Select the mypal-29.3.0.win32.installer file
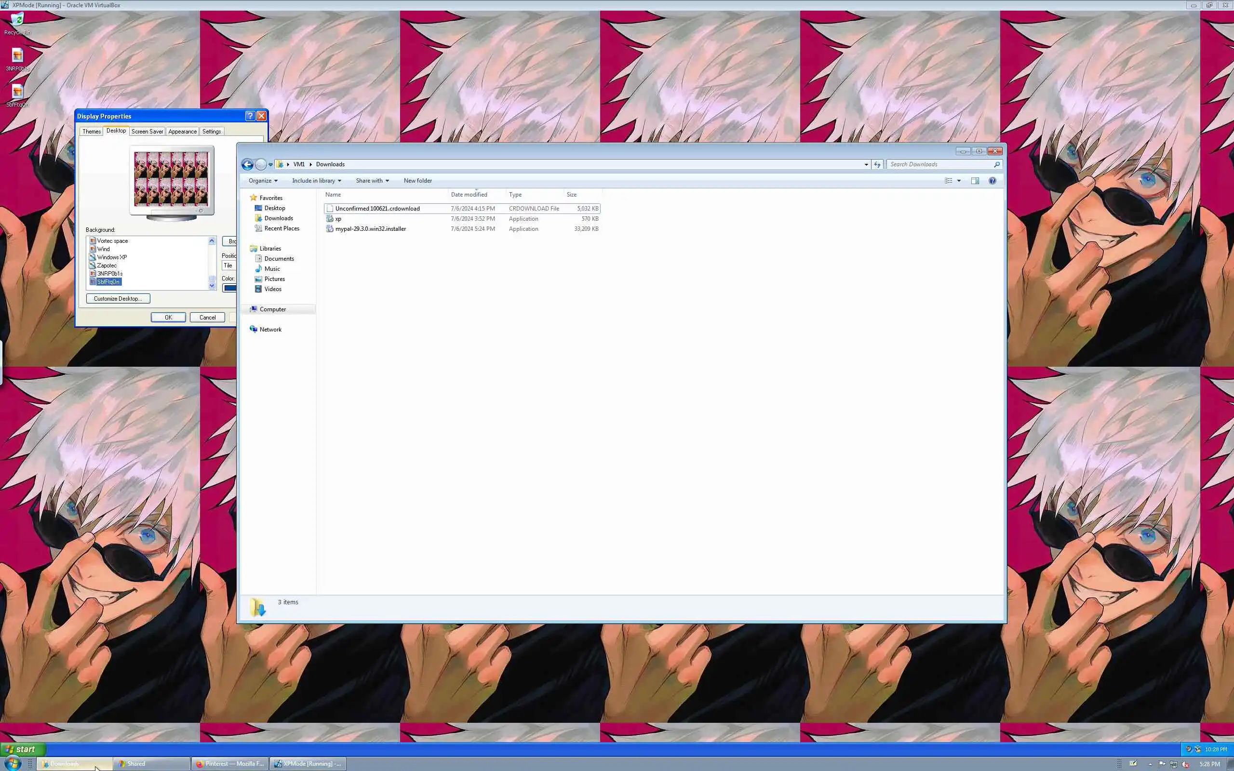Image resolution: width=1234 pixels, height=771 pixels. pyautogui.click(x=370, y=229)
